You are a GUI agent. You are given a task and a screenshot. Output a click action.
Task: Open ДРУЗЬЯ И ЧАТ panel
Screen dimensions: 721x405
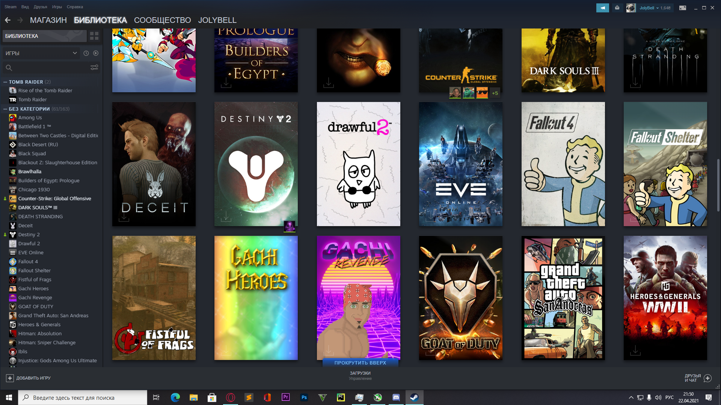[x=698, y=378]
